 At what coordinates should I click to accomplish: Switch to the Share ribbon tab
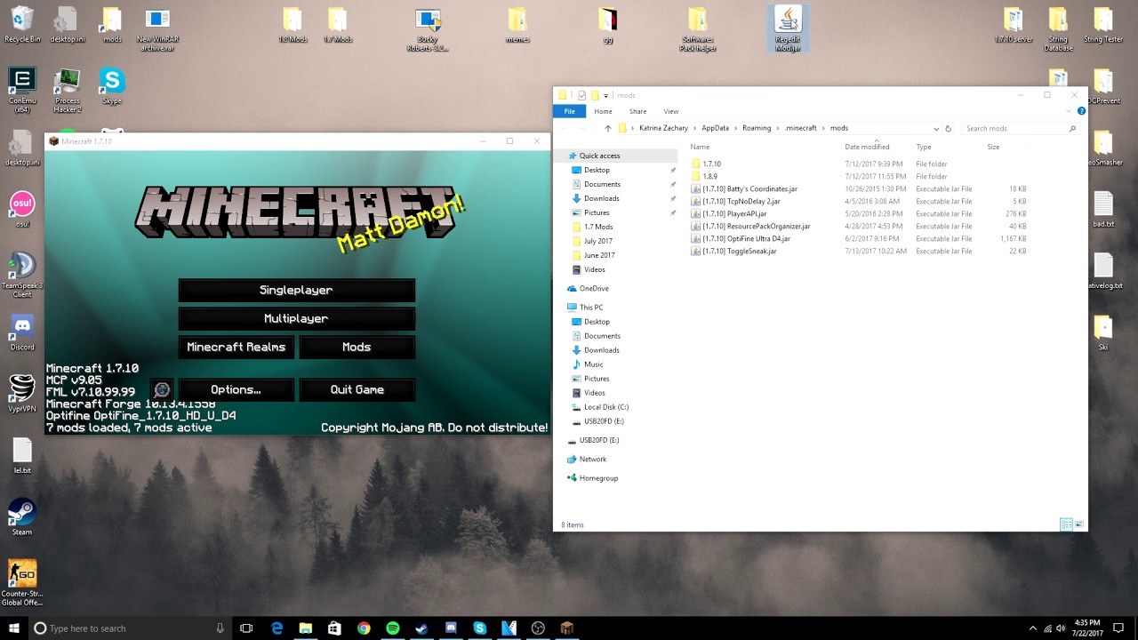[x=637, y=111]
